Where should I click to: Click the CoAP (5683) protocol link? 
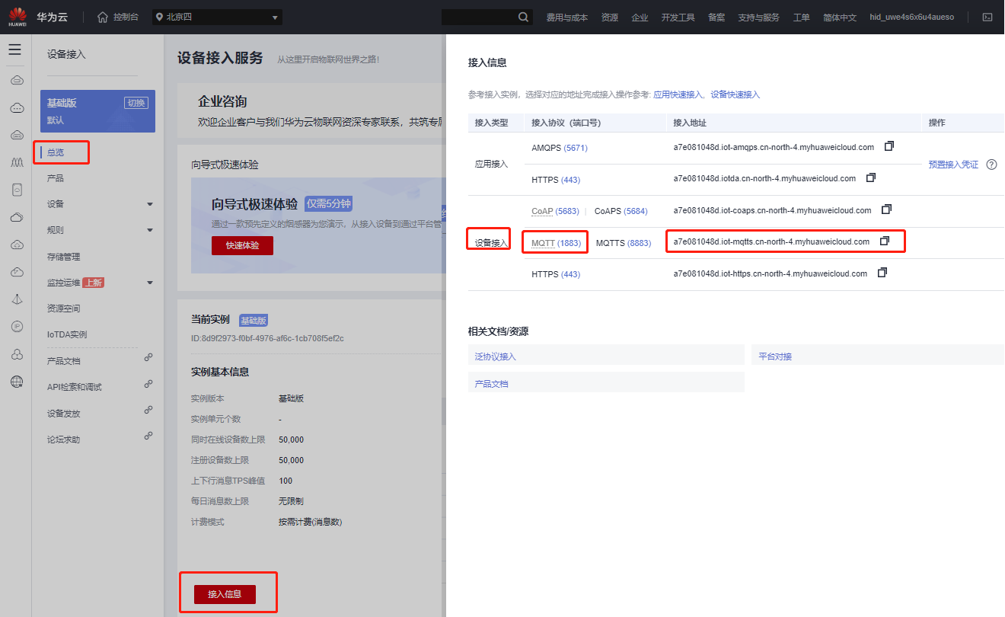click(555, 211)
